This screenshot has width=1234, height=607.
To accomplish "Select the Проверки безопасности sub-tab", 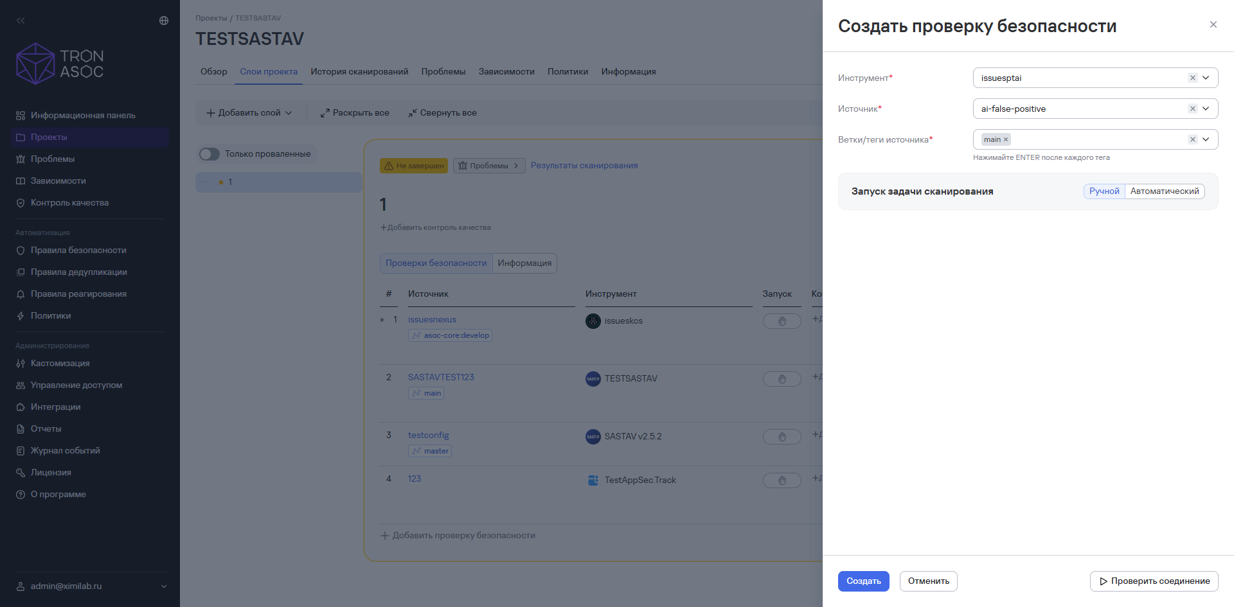I will tap(436, 263).
